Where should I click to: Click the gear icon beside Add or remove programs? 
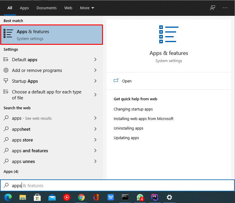6,70
